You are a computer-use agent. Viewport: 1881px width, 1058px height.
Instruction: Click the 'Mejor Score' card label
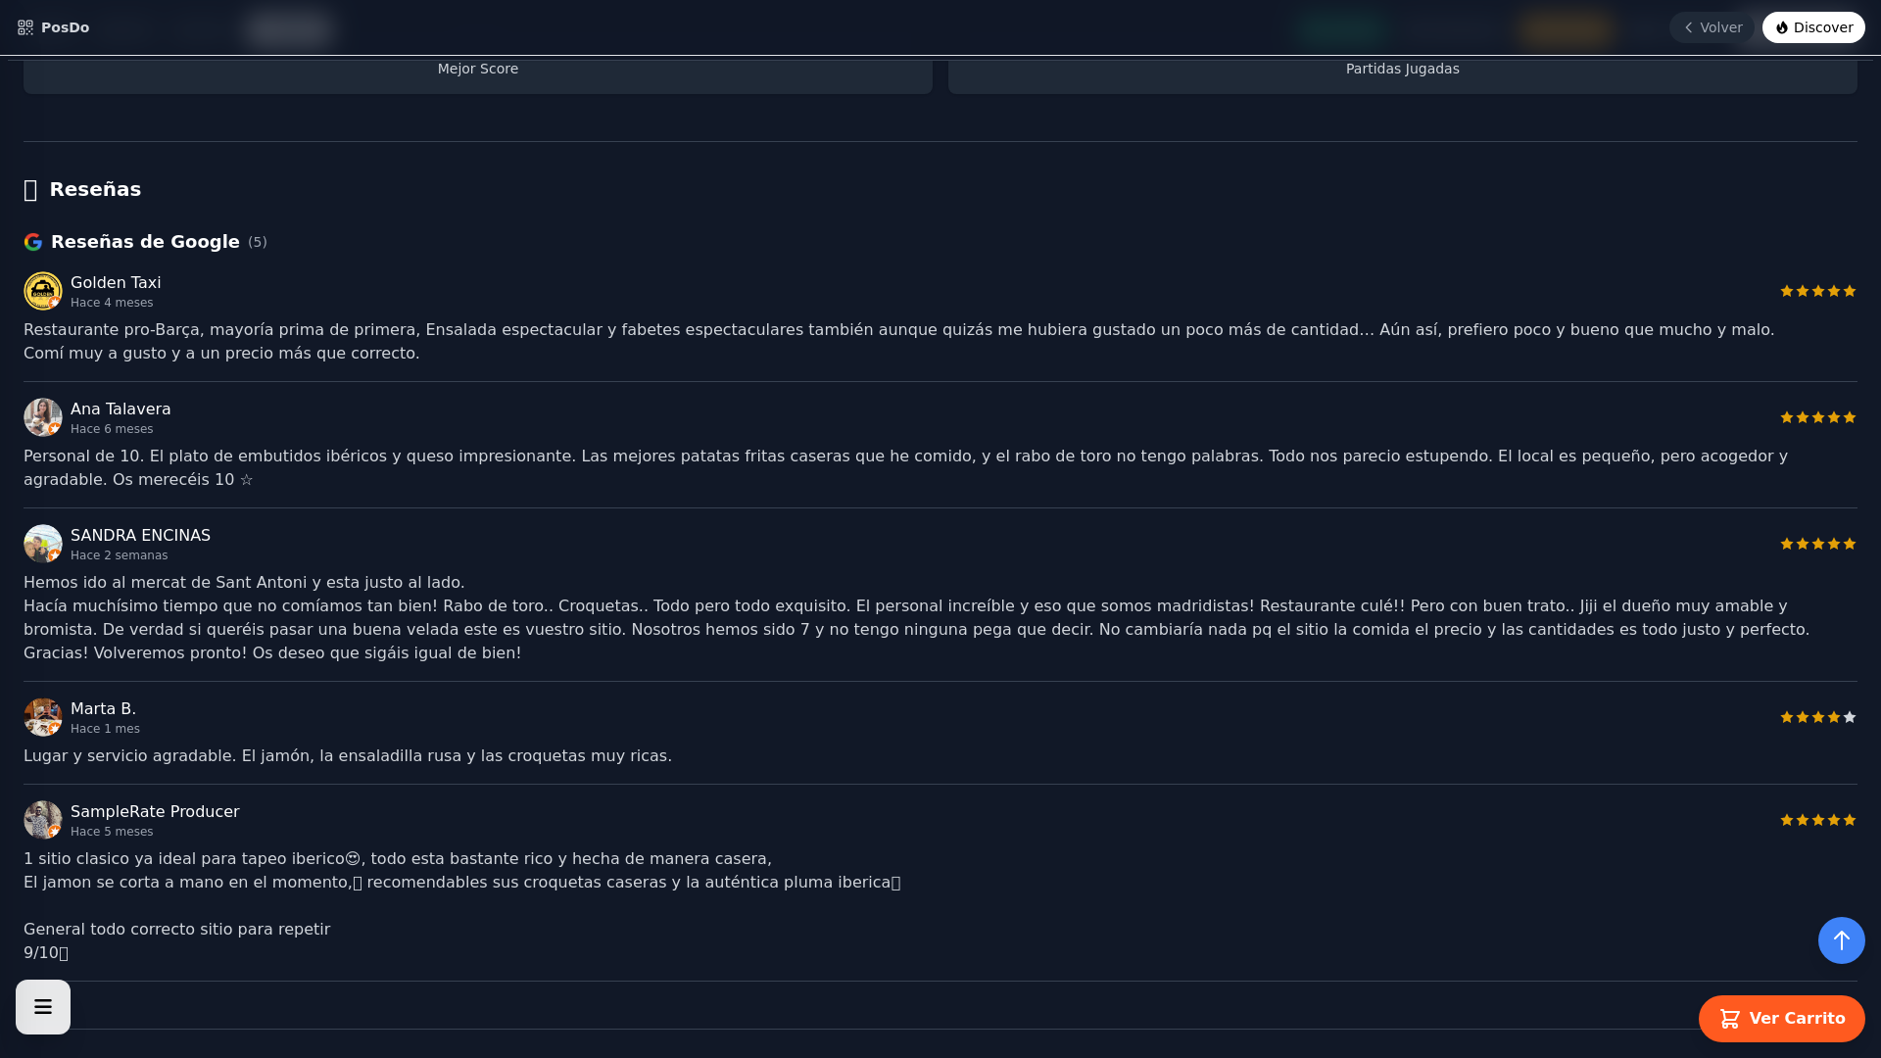point(478,69)
